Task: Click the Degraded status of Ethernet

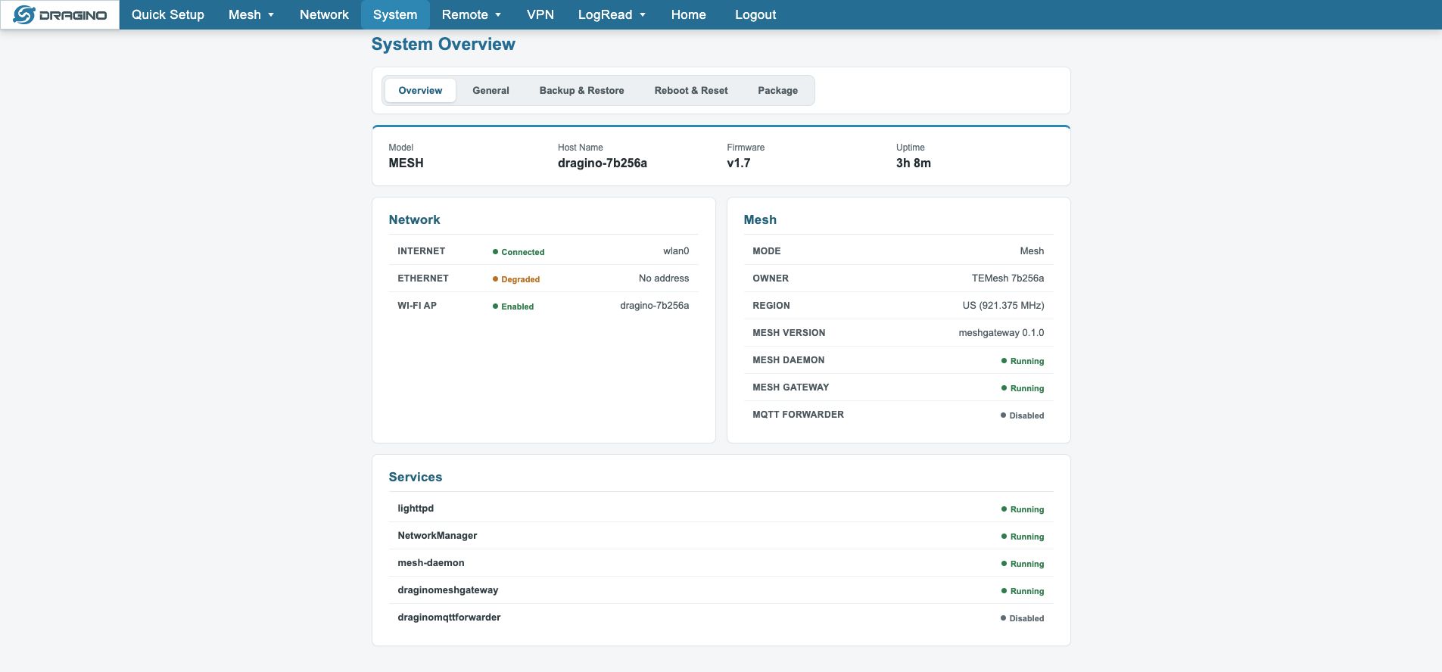Action: [516, 279]
